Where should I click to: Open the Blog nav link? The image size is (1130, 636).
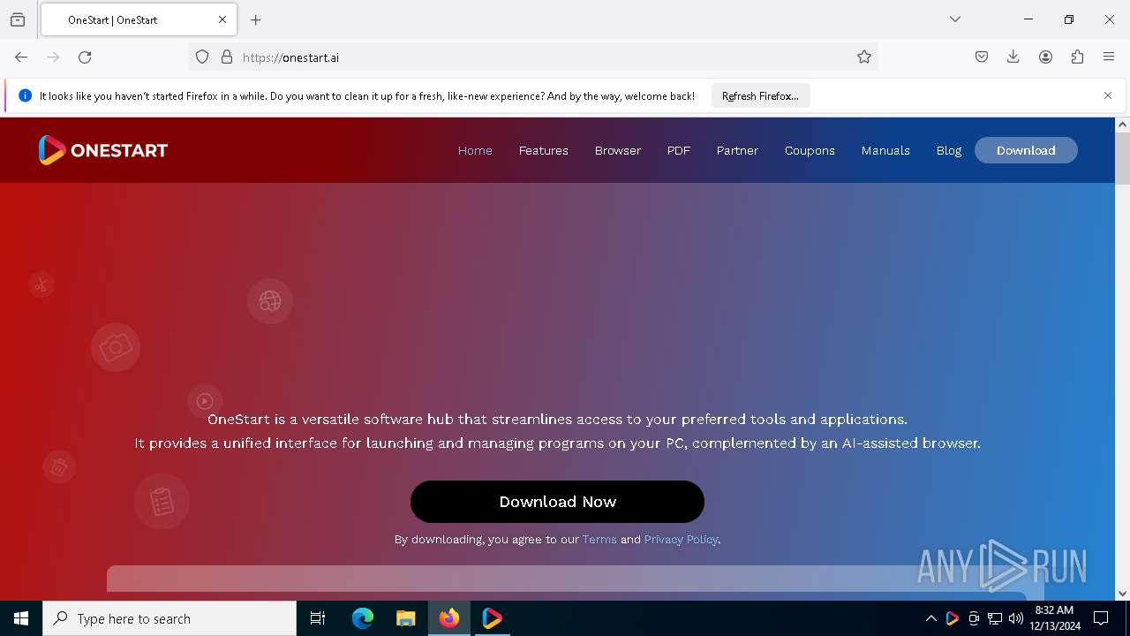(x=949, y=150)
